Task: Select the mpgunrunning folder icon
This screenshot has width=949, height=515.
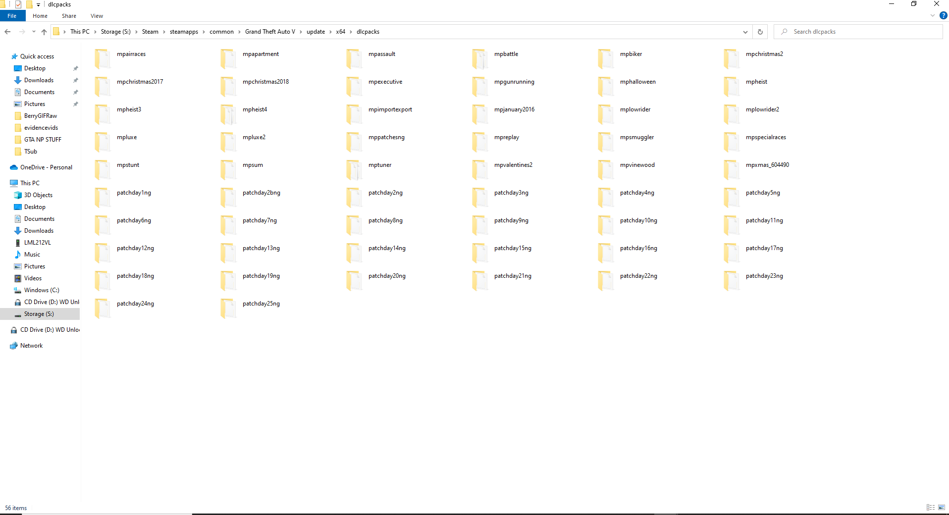Action: (x=480, y=86)
